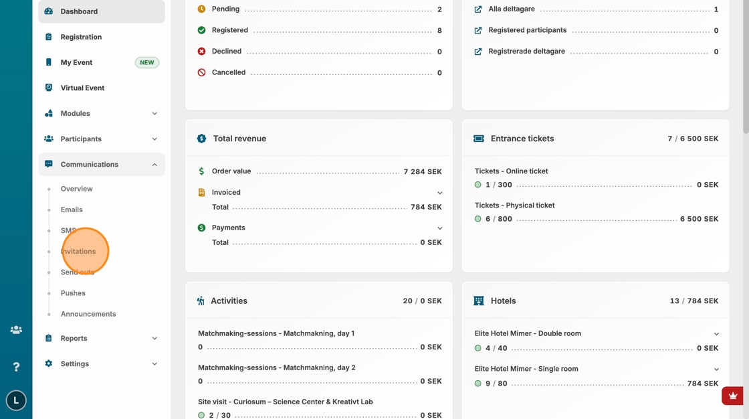Open Invitations under Communications
The width and height of the screenshot is (749, 419).
pos(78,252)
